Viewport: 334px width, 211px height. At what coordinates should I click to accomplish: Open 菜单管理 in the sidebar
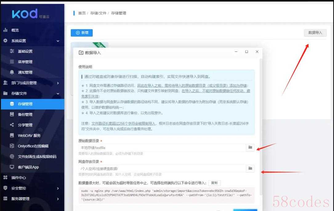(32, 62)
